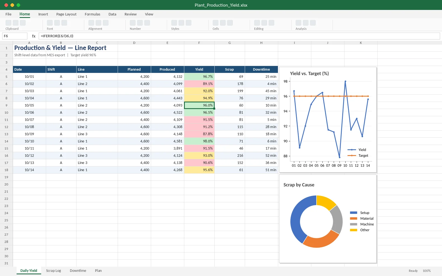
Task: Select the Plan sheet tab
Action: coord(98,270)
